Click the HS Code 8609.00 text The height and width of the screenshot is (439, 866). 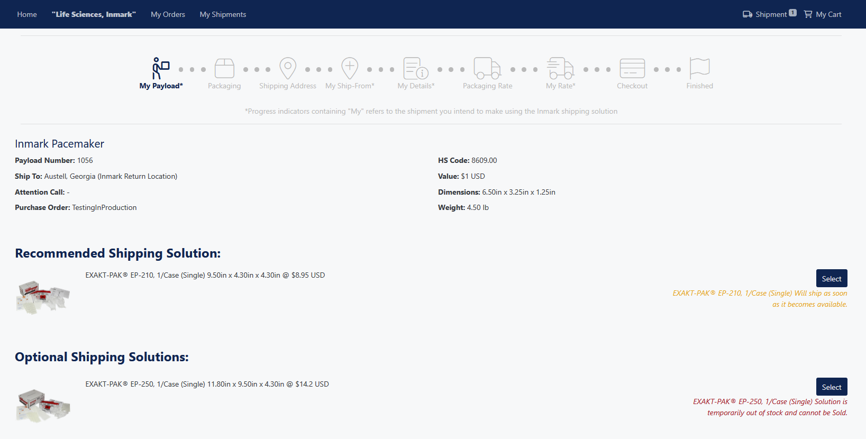[467, 160]
